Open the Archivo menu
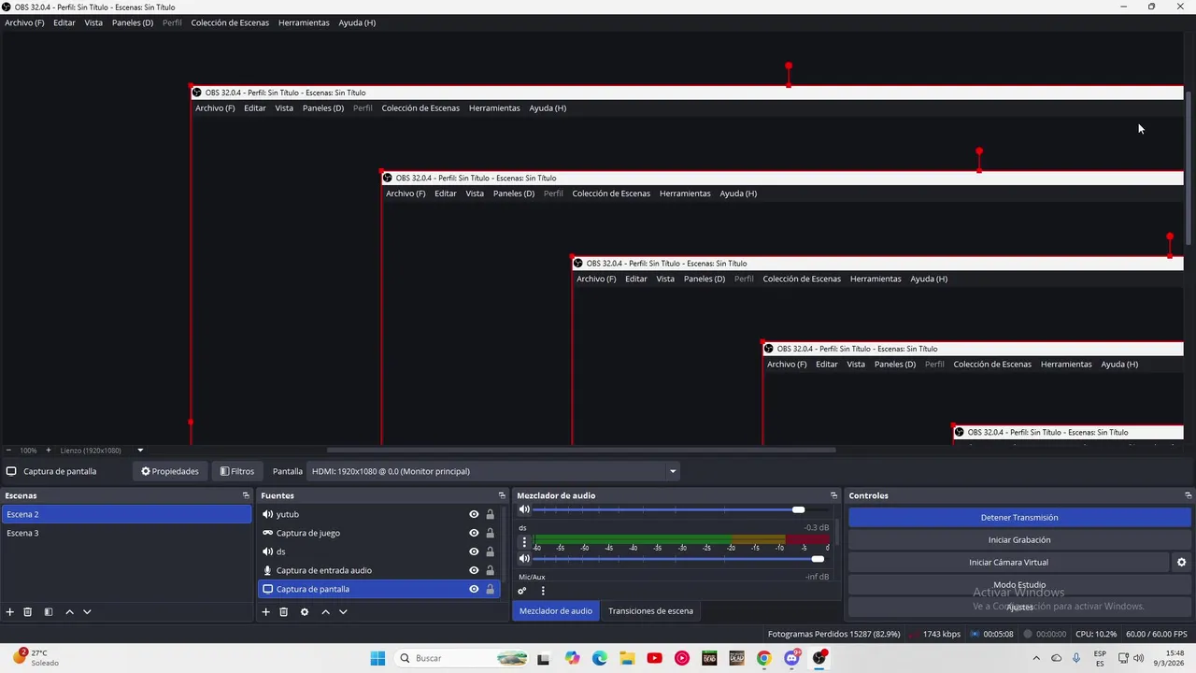 tap(24, 22)
